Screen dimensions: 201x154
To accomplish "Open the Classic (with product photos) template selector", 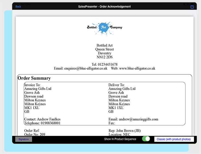I will [x=174, y=139].
